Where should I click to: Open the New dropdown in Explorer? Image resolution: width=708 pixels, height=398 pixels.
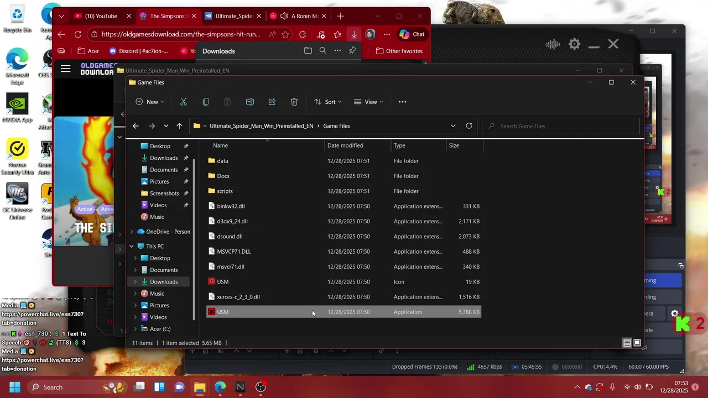pos(150,102)
